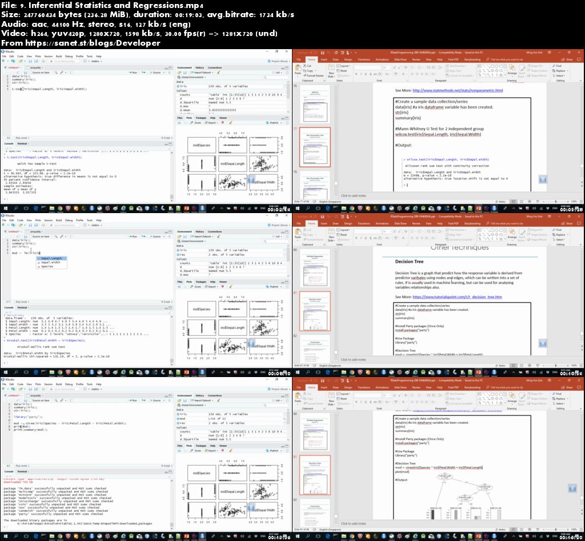585x541 pixels.
Task: In frame 00:05:28, click PowerPoint's Paste icon
Action: [298, 68]
